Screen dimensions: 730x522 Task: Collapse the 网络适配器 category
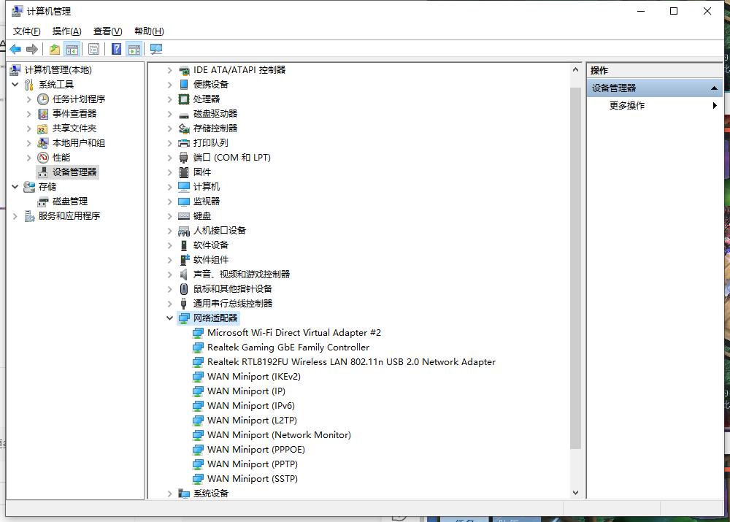point(170,318)
